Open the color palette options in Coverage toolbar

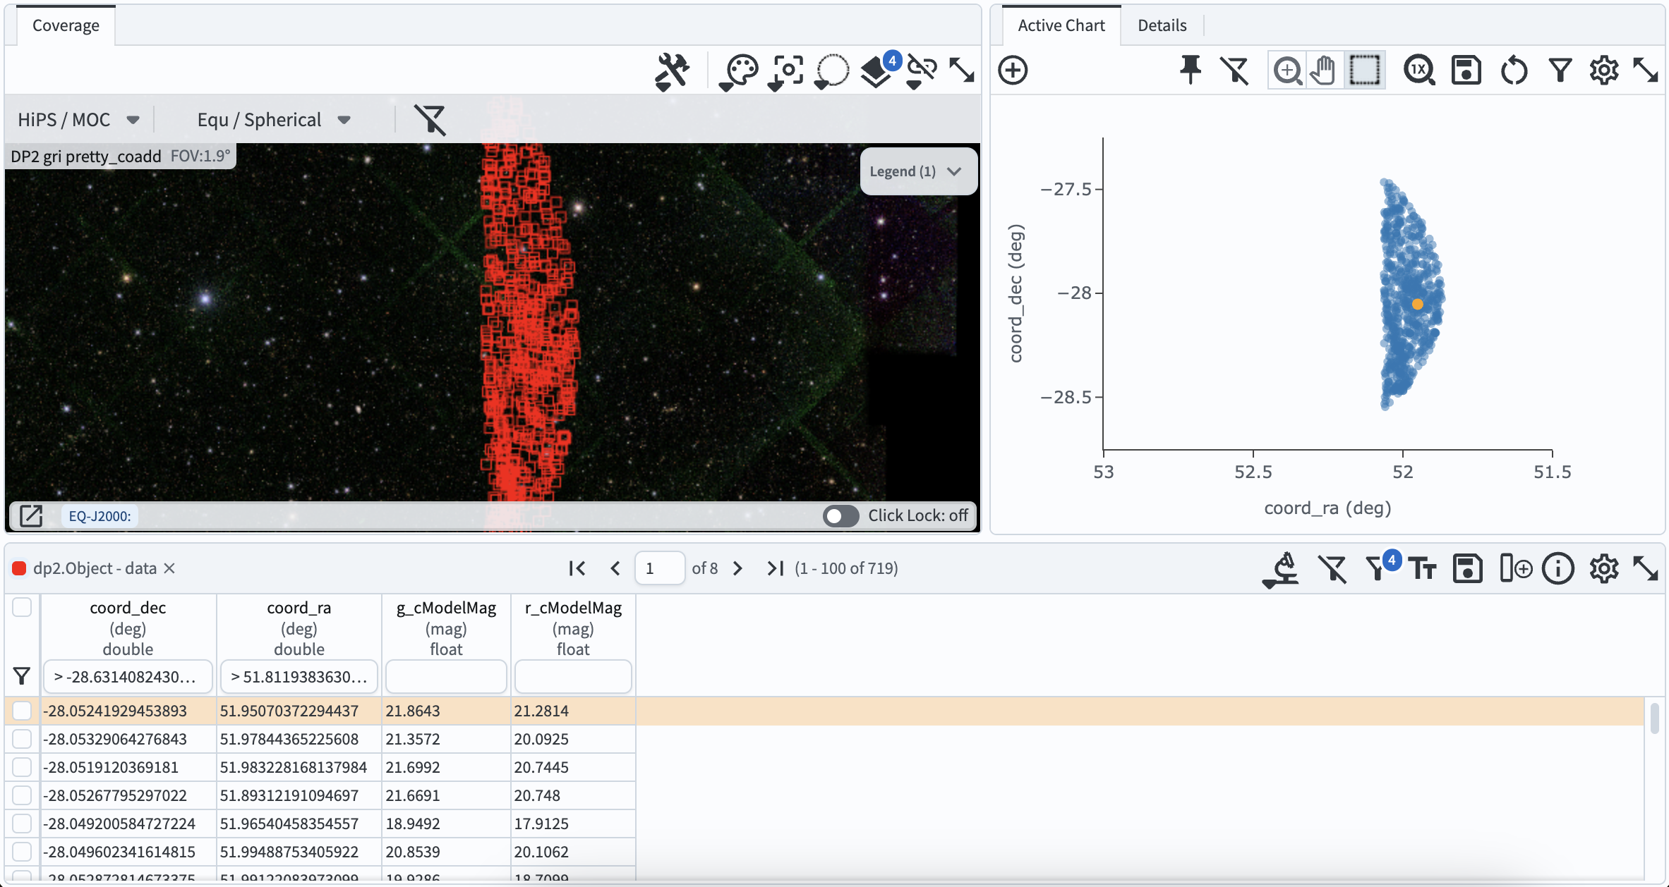(x=738, y=71)
